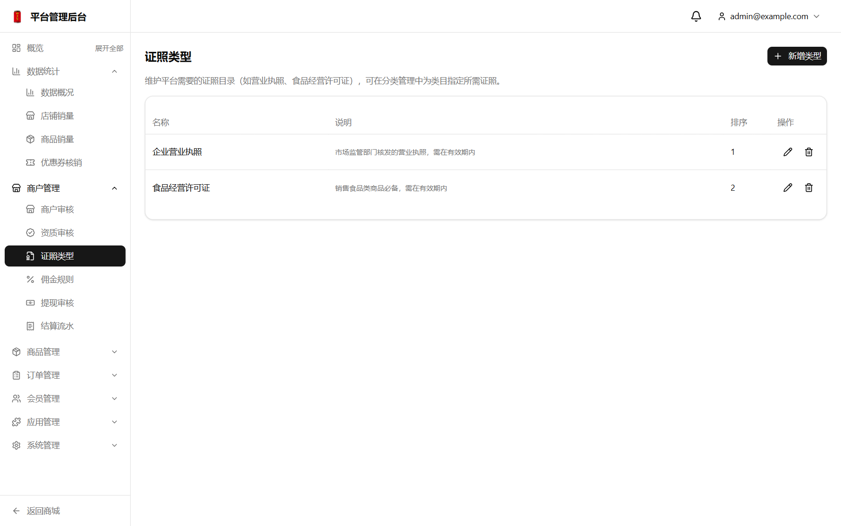Expand the 订单管理 section
841x526 pixels.
pyautogui.click(x=65, y=375)
